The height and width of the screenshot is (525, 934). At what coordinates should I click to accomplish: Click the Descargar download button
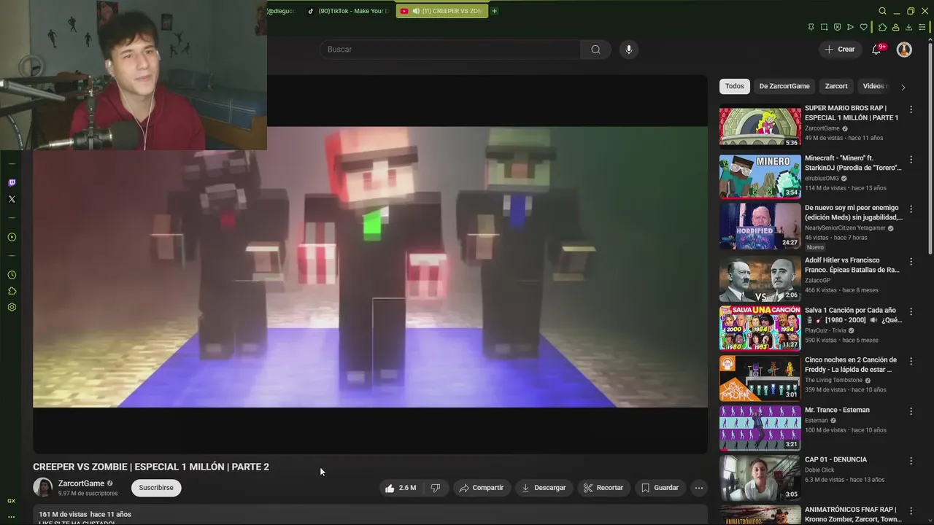click(544, 488)
